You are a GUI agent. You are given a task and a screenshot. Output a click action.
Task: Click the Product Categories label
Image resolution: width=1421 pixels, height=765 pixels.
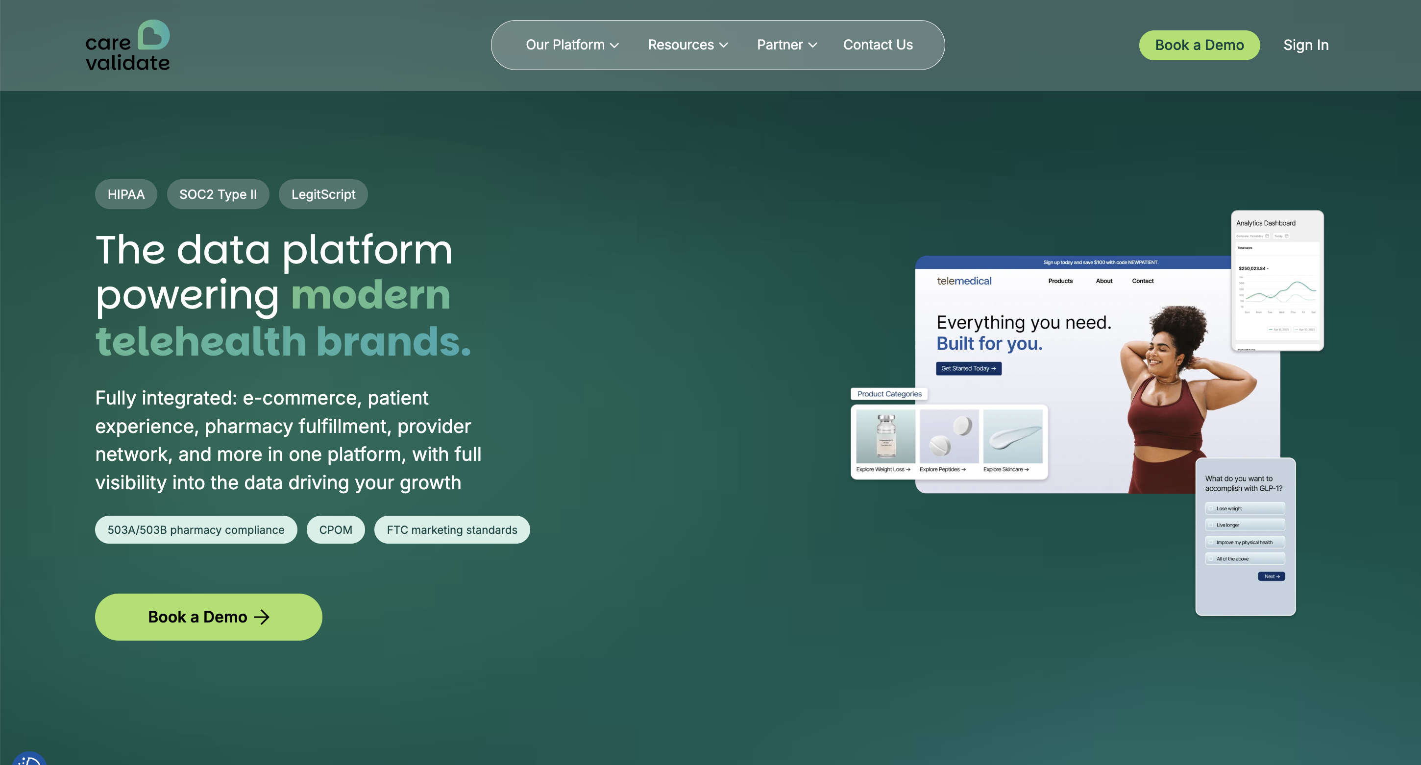(x=889, y=394)
